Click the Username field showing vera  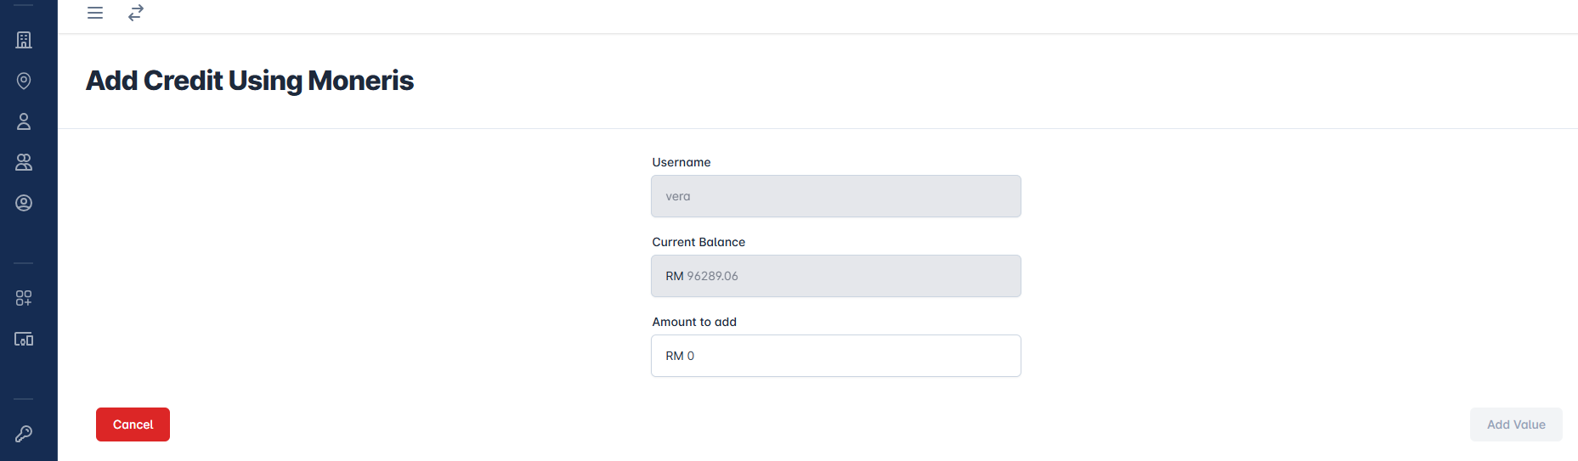tap(835, 196)
